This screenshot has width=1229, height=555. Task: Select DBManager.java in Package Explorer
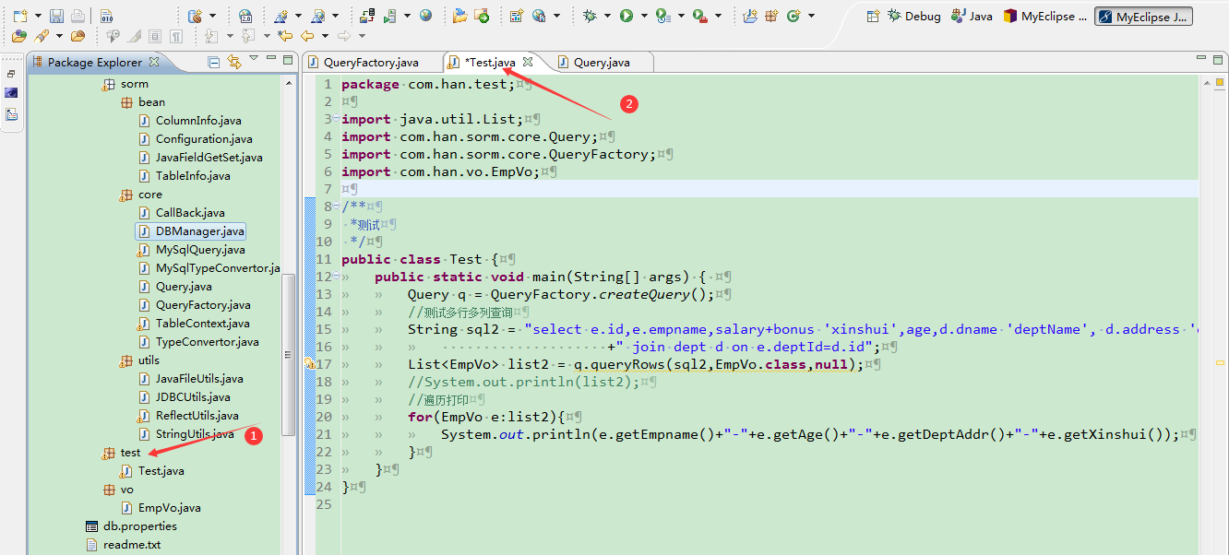point(189,231)
